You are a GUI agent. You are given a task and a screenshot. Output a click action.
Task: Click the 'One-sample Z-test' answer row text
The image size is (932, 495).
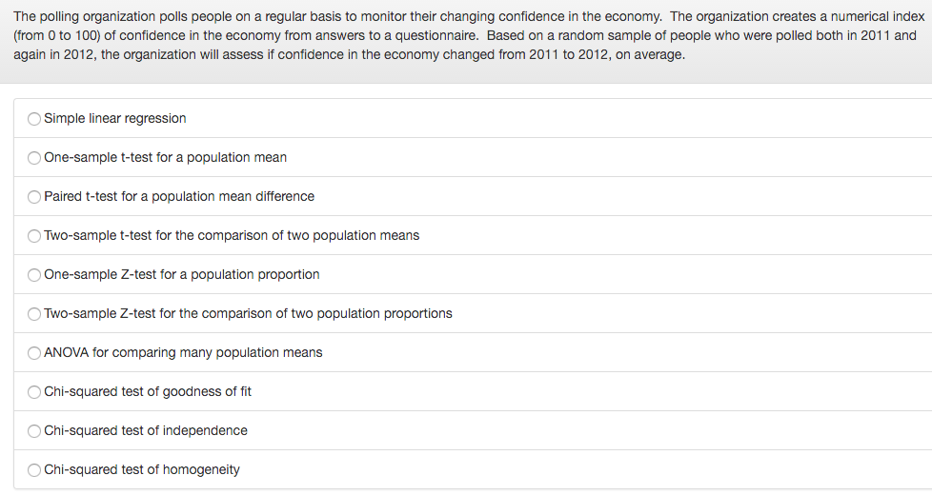click(181, 274)
